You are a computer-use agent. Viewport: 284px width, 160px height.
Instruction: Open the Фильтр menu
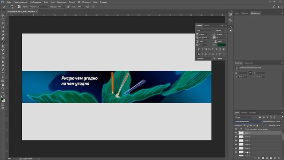pyautogui.click(x=72, y=2)
